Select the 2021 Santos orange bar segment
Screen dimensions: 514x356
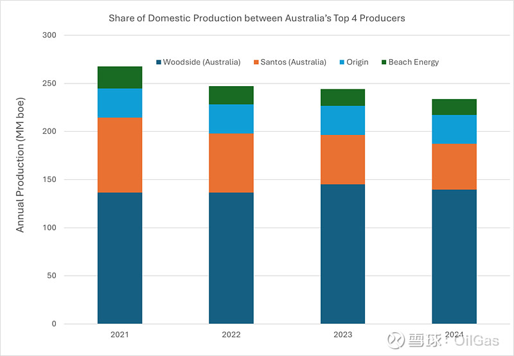[120, 155]
